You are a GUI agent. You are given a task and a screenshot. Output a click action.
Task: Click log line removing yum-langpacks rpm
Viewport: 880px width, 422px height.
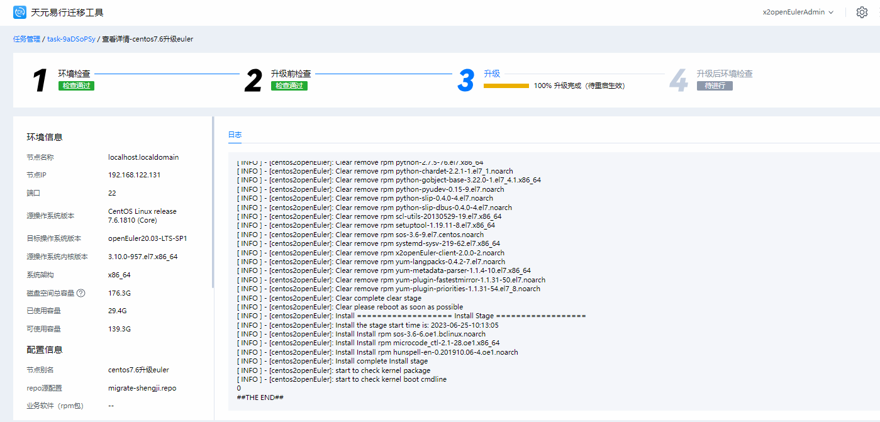tap(371, 262)
